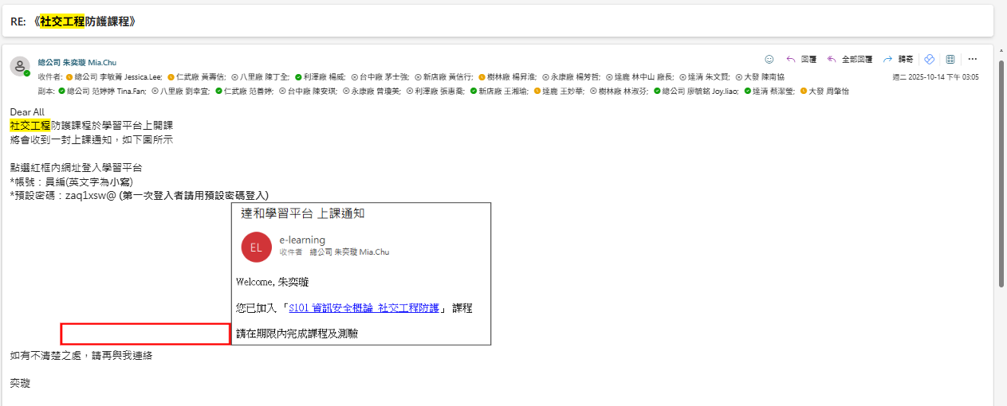Click the empty red outlined box

pyautogui.click(x=145, y=334)
